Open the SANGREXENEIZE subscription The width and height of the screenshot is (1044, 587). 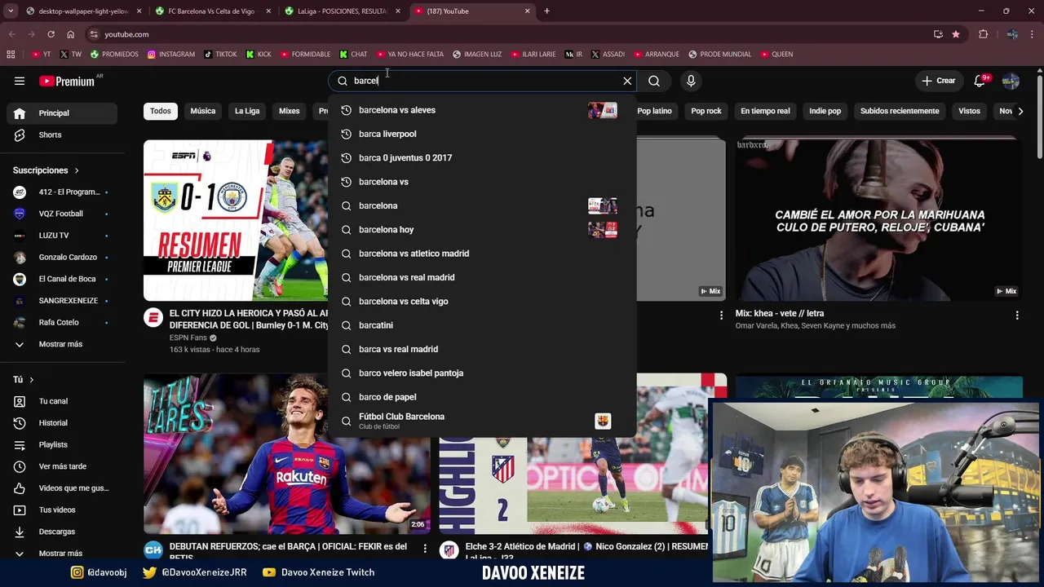point(62,301)
